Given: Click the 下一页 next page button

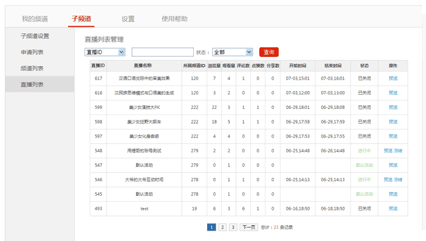Looking at the screenshot, I should 249,227.
